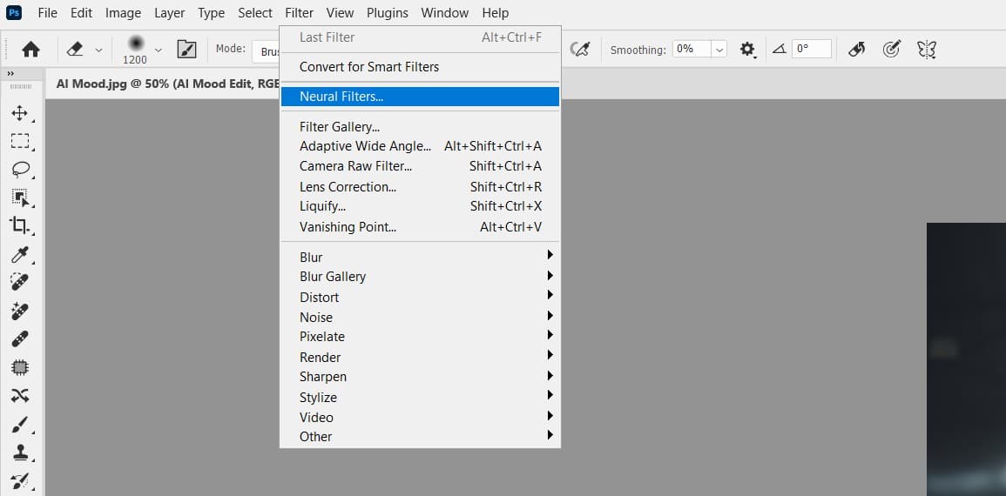Click the brush angle 0° field

(x=812, y=49)
